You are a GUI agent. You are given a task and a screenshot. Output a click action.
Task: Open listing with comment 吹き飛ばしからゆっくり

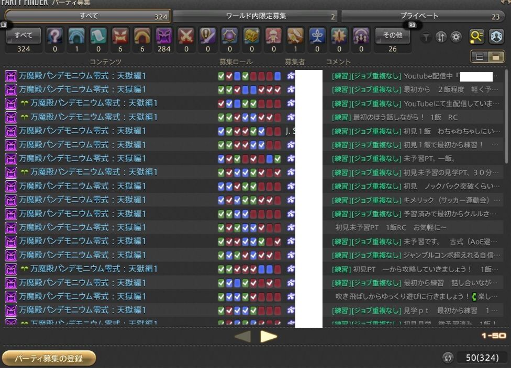253,296
